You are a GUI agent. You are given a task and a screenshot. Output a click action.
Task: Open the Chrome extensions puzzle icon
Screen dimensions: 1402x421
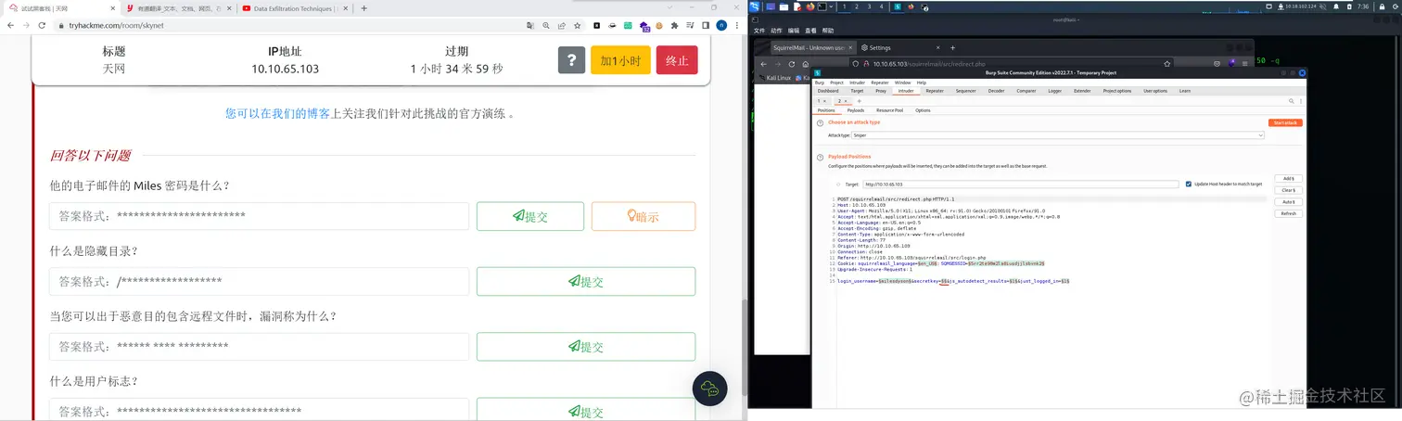click(x=674, y=26)
